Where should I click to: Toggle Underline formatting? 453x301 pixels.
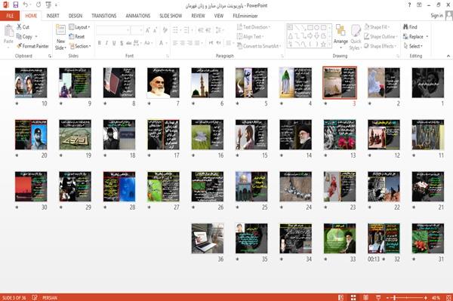click(x=114, y=43)
